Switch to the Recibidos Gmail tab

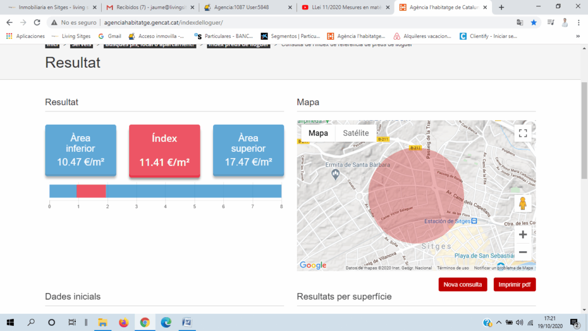149,7
